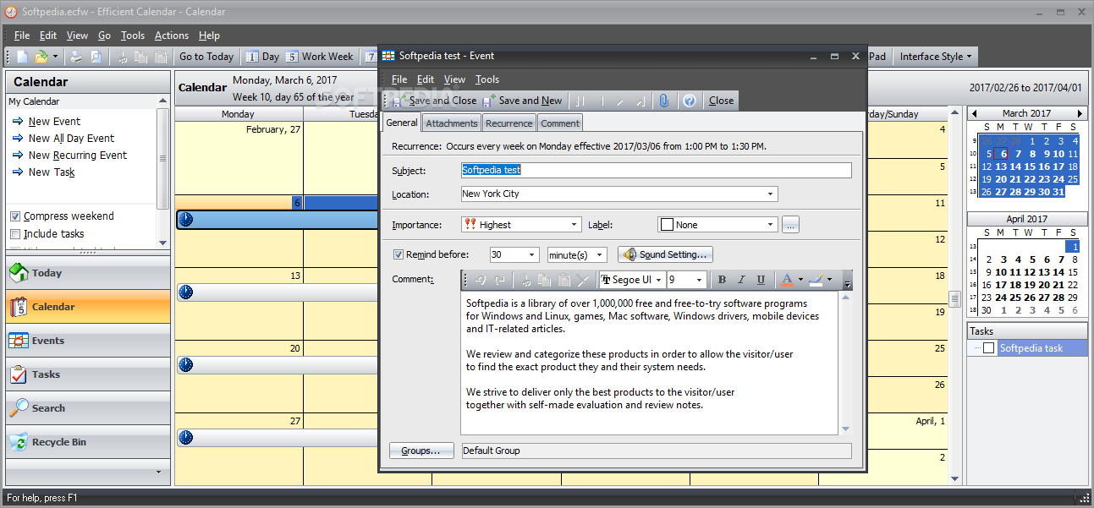The width and height of the screenshot is (1094, 508).
Task: Switch to the Comment tab
Action: point(560,123)
